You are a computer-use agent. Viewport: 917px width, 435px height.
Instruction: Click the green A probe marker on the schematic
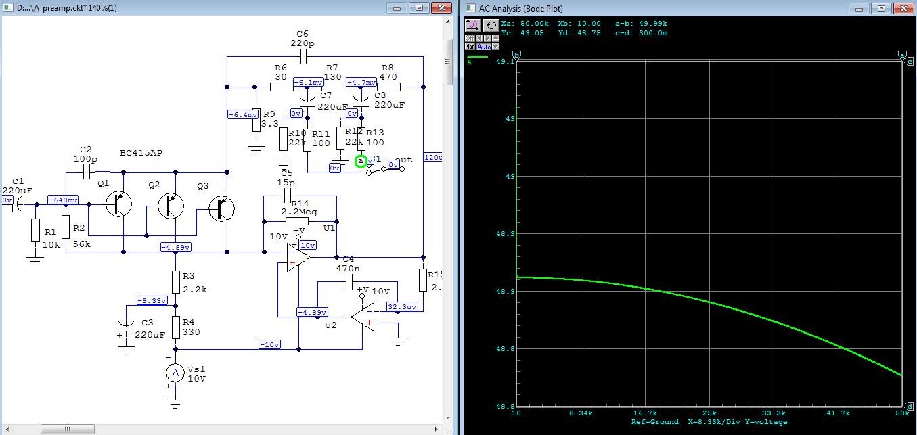(361, 162)
